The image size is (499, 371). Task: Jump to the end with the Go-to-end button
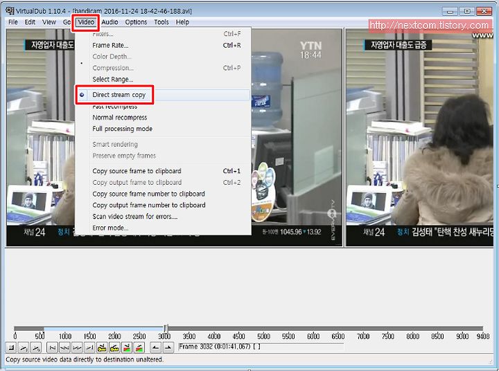click(x=89, y=347)
